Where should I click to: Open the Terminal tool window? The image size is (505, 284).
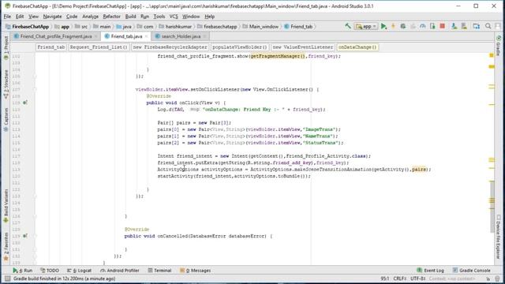click(159, 271)
